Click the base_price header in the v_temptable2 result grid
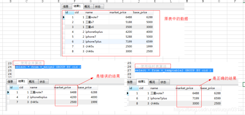 click(211, 88)
